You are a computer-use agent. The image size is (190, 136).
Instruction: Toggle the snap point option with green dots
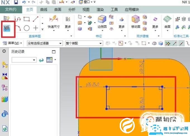tap(168, 43)
